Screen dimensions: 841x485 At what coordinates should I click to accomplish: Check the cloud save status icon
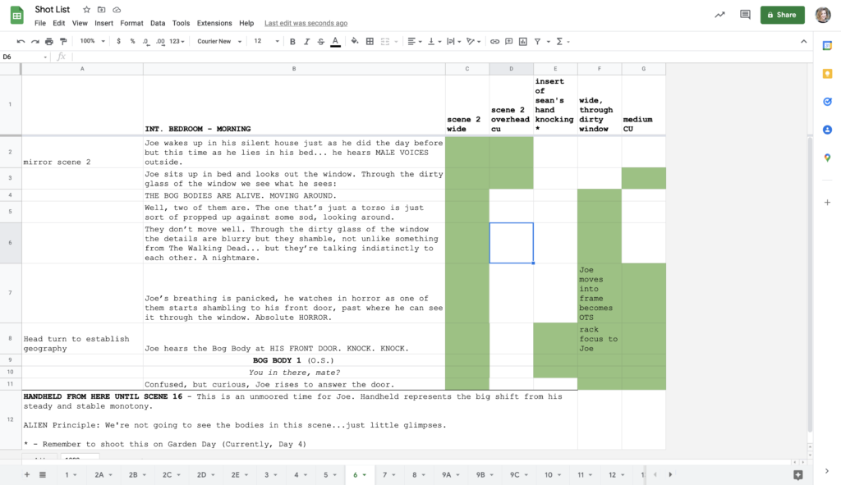pos(117,10)
